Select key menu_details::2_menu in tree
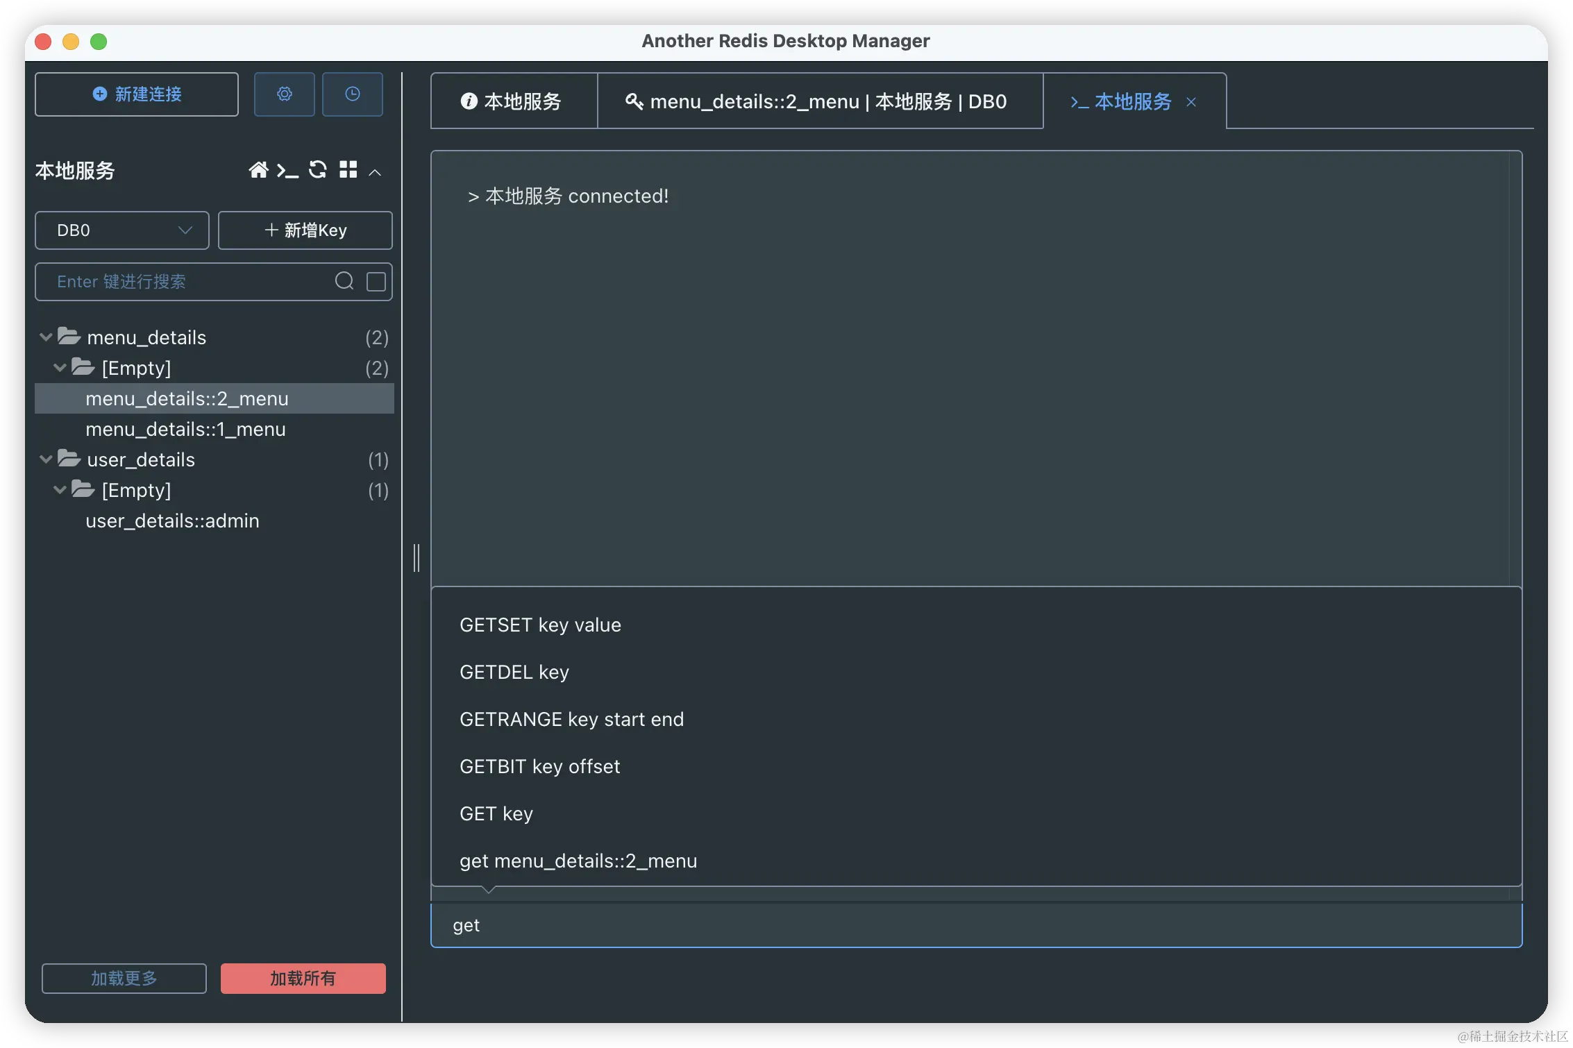The width and height of the screenshot is (1573, 1048). [214, 398]
